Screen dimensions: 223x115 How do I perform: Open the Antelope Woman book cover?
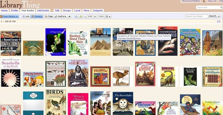pyautogui.click(x=213, y=108)
